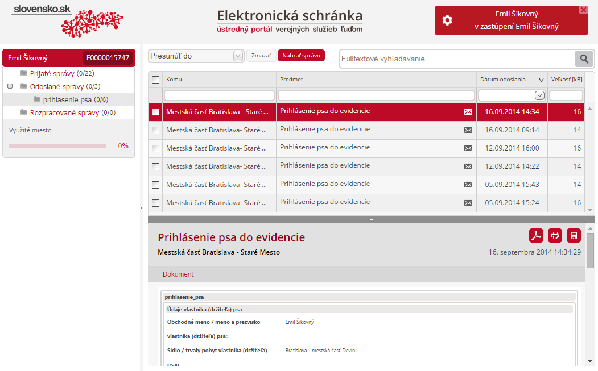Tick checkbox of 05.09.2014 15:43 message
Viewport: 598px width, 371px height.
(156, 185)
